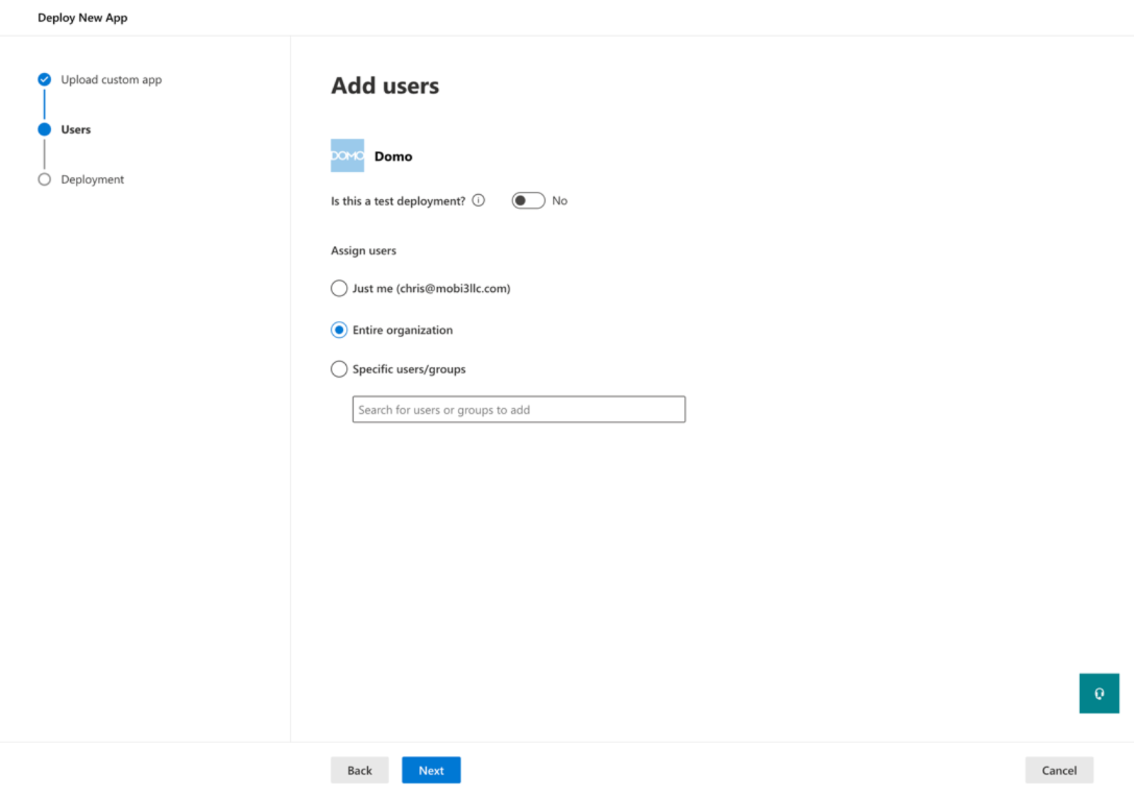
Task: Click the No label beside the toggle
Action: (x=560, y=200)
